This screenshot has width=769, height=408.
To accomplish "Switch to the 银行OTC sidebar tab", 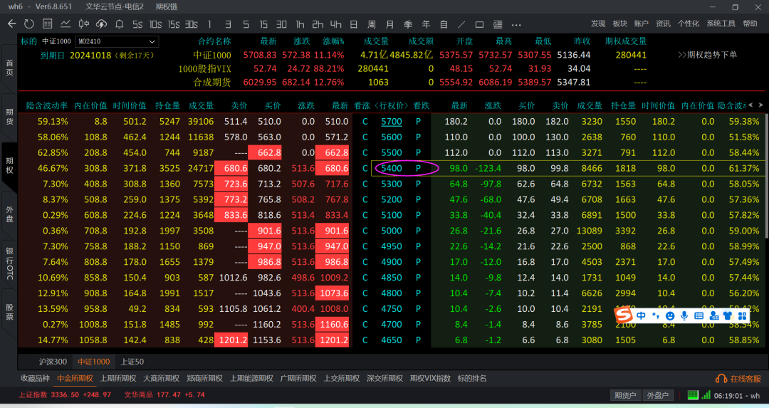I will point(9,263).
